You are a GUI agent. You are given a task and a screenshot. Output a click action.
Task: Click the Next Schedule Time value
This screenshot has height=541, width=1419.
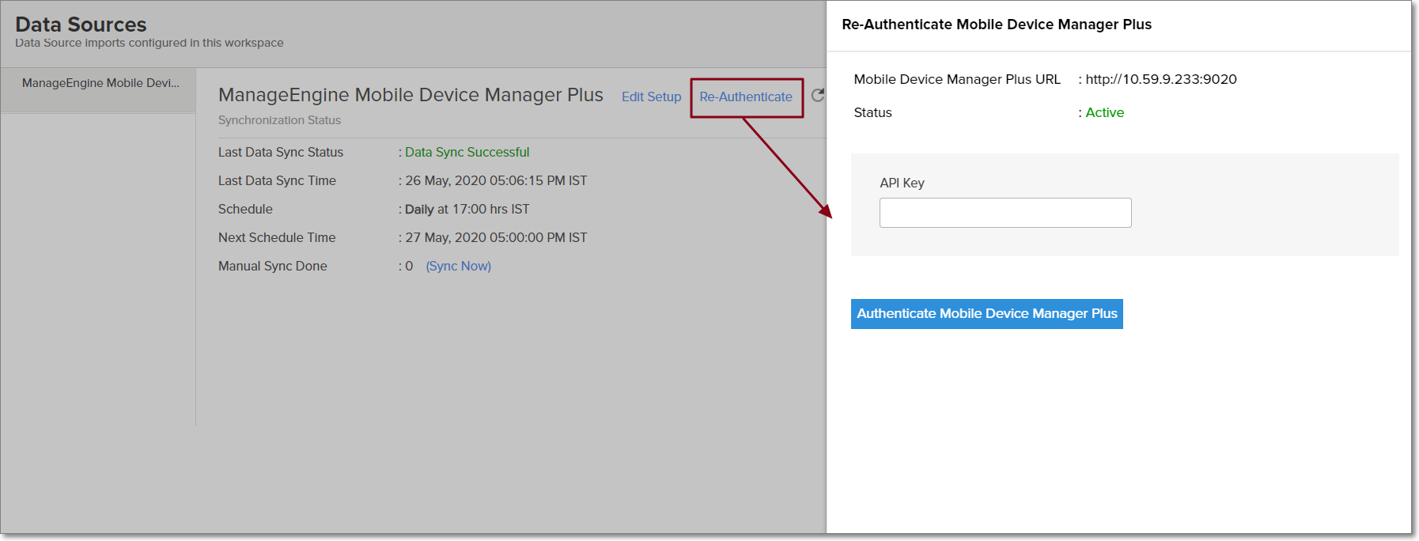(x=496, y=237)
